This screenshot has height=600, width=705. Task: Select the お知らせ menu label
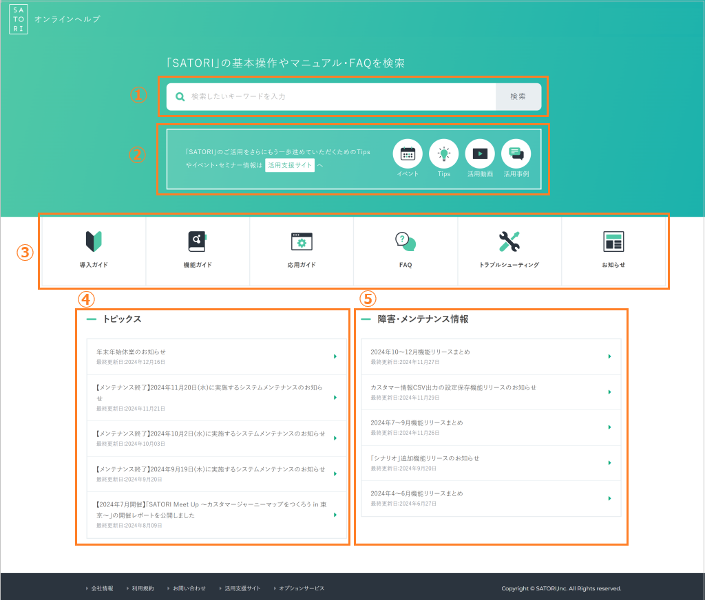613,265
